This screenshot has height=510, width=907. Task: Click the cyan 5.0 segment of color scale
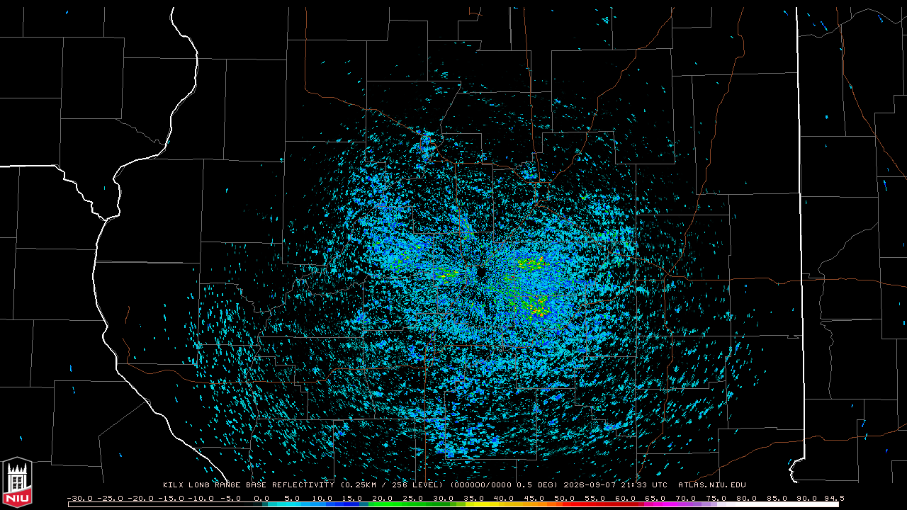pos(293,504)
